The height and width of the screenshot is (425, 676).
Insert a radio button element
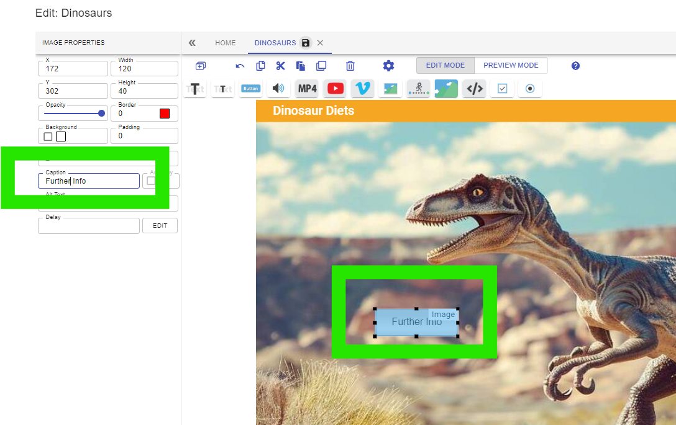pos(530,89)
